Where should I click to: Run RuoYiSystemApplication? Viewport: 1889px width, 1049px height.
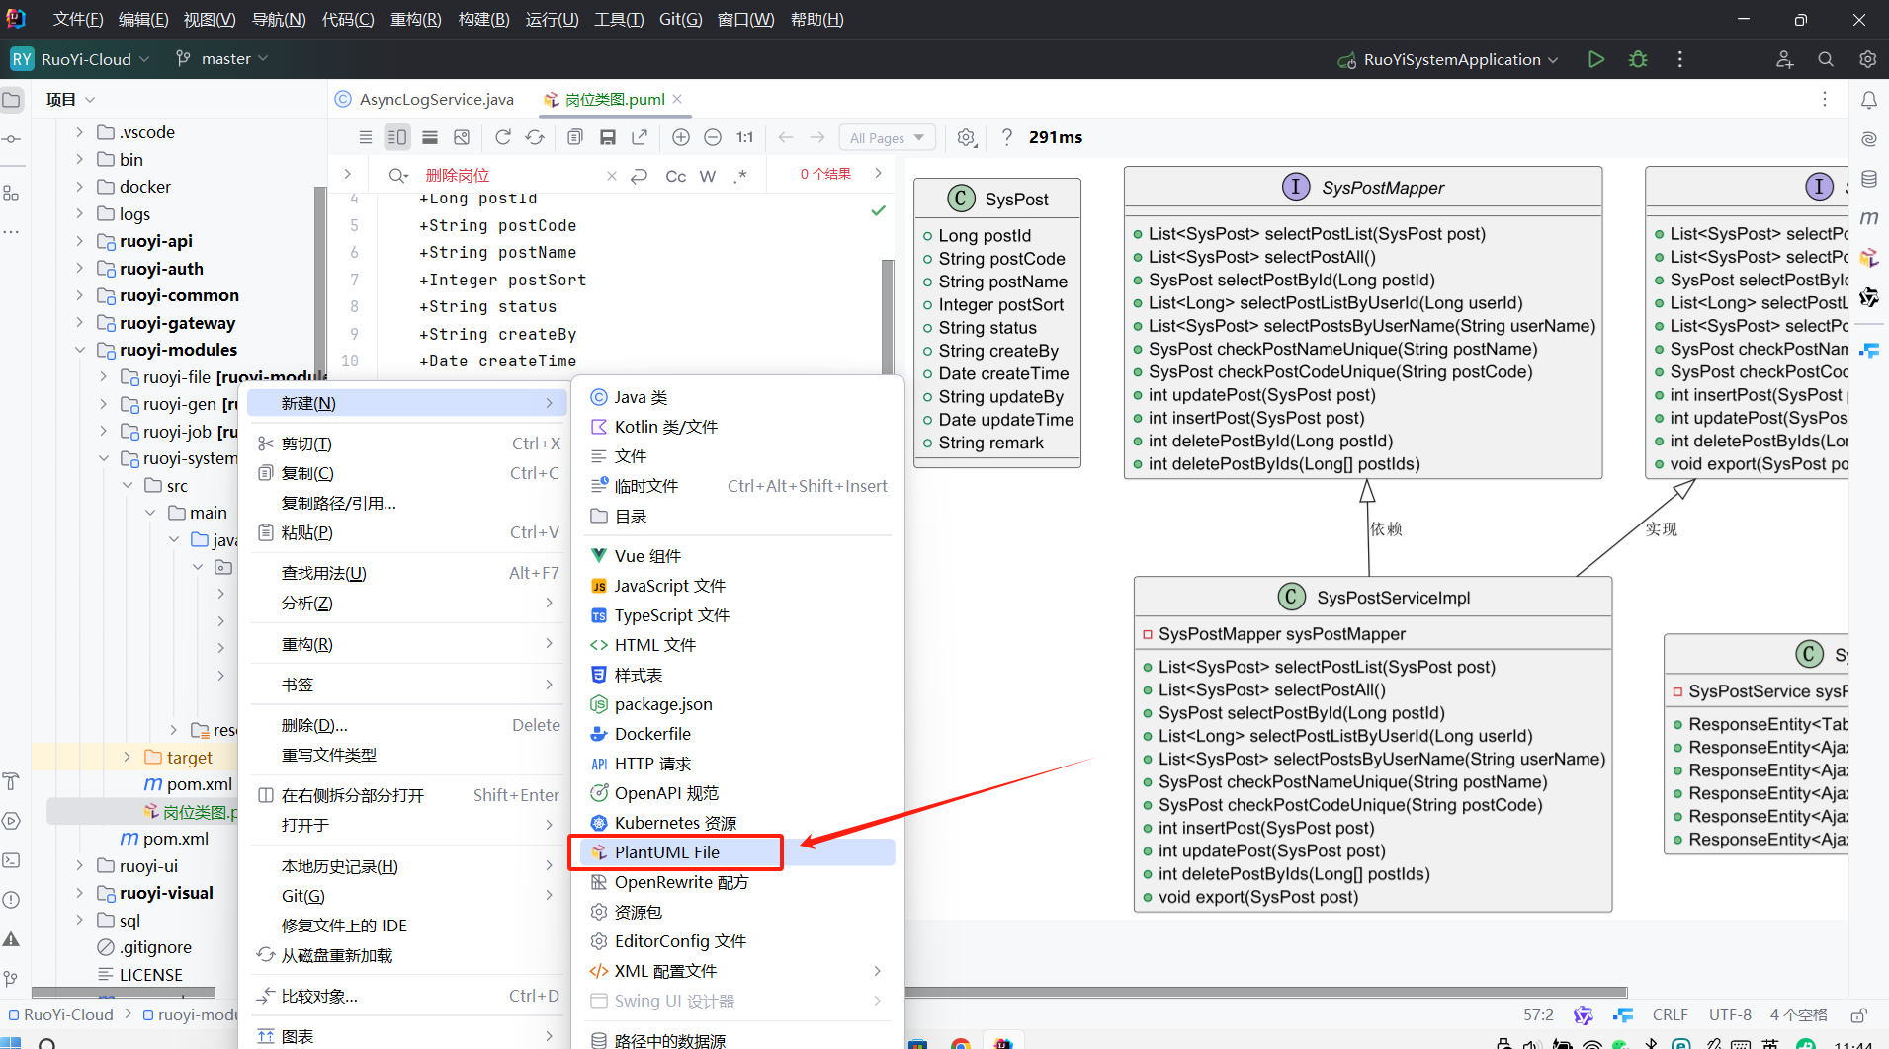(1595, 59)
